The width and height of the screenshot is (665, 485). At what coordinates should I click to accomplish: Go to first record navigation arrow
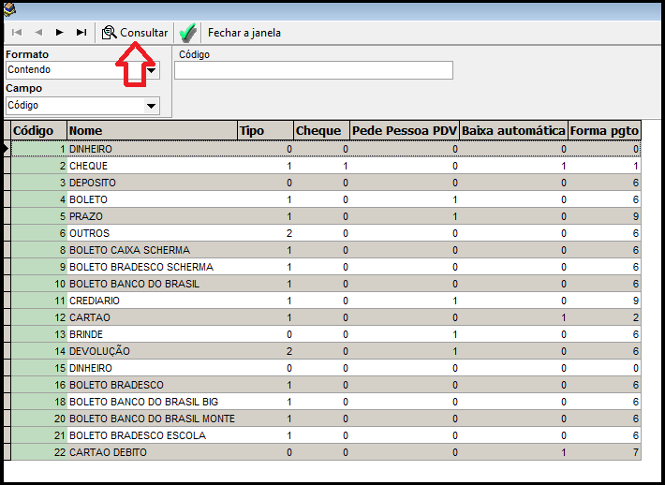pyautogui.click(x=17, y=32)
